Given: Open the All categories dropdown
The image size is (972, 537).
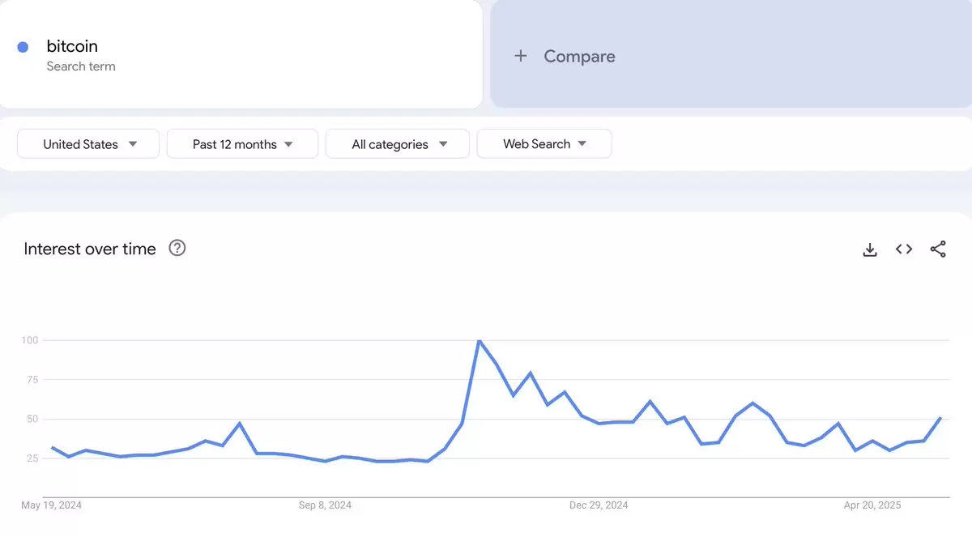Looking at the screenshot, I should 398,144.
